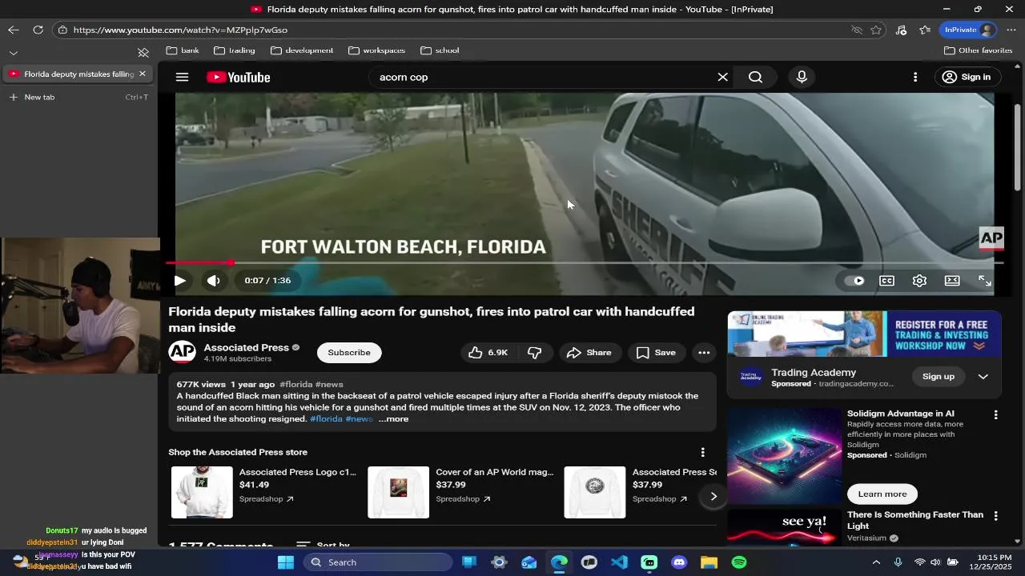The image size is (1025, 576).
Task: Open Discord from the taskbar
Action: click(679, 562)
